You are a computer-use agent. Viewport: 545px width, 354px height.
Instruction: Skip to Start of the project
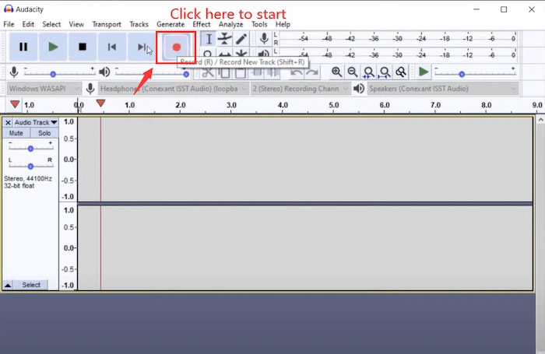pyautogui.click(x=112, y=47)
